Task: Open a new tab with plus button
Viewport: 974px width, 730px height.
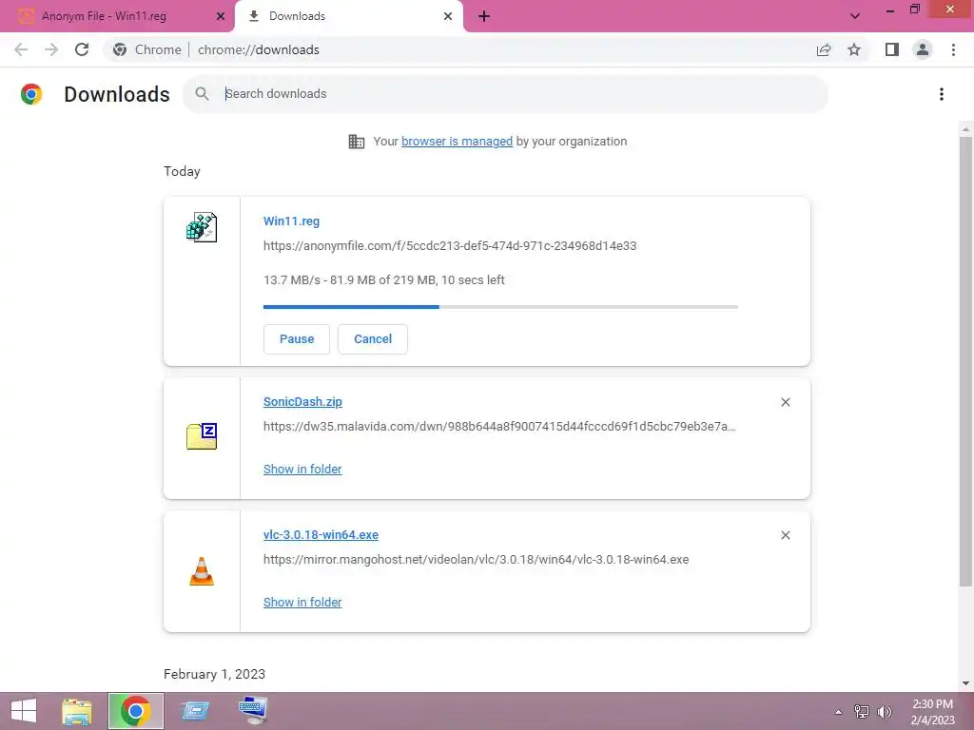Action: (x=484, y=16)
